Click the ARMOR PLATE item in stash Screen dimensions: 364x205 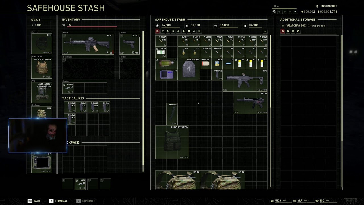pos(189,69)
